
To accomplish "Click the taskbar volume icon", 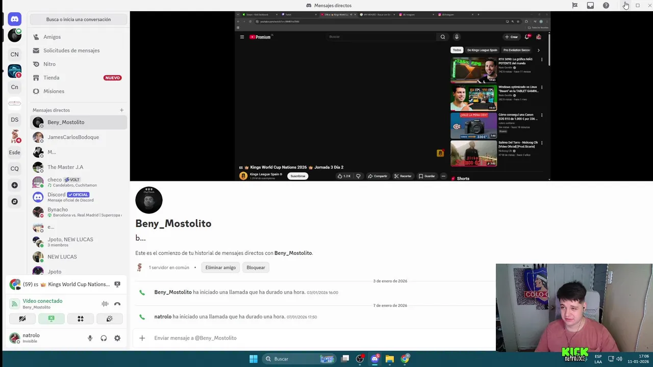I will pos(619,359).
